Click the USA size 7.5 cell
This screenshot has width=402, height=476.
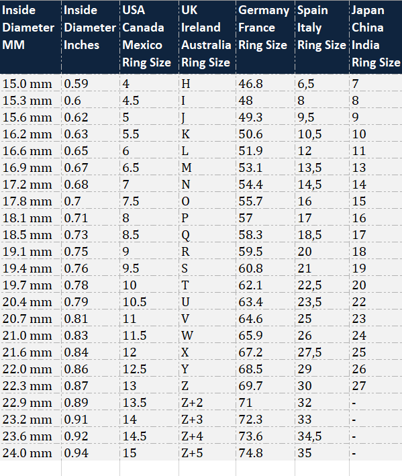(x=149, y=201)
